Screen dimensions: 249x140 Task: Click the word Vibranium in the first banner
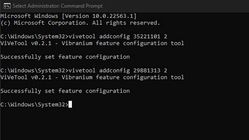[77, 43]
